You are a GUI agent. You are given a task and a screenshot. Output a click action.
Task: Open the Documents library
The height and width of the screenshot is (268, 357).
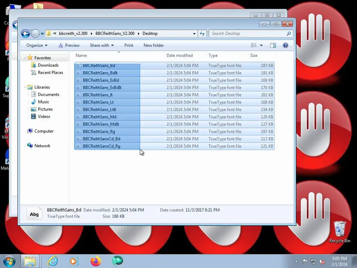(x=48, y=94)
